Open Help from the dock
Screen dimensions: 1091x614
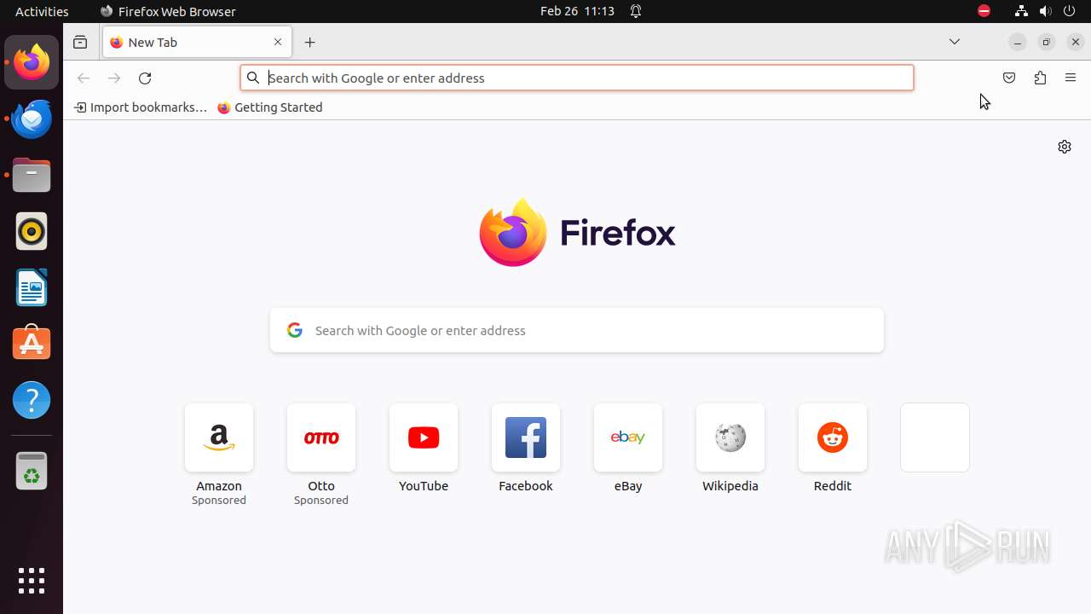pyautogui.click(x=32, y=400)
